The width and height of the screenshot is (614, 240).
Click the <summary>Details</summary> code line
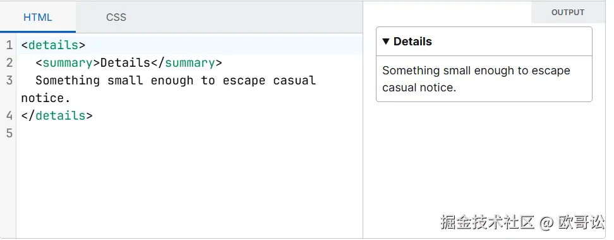128,63
